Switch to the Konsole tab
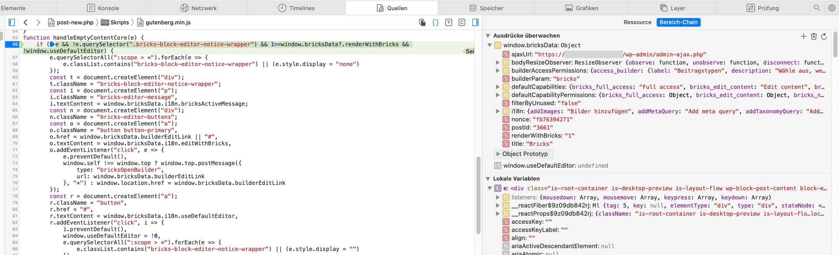 (x=103, y=8)
